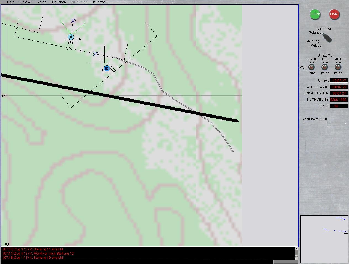Click the overview minimap in corner
This screenshot has height=264, width=349.
(324, 239)
